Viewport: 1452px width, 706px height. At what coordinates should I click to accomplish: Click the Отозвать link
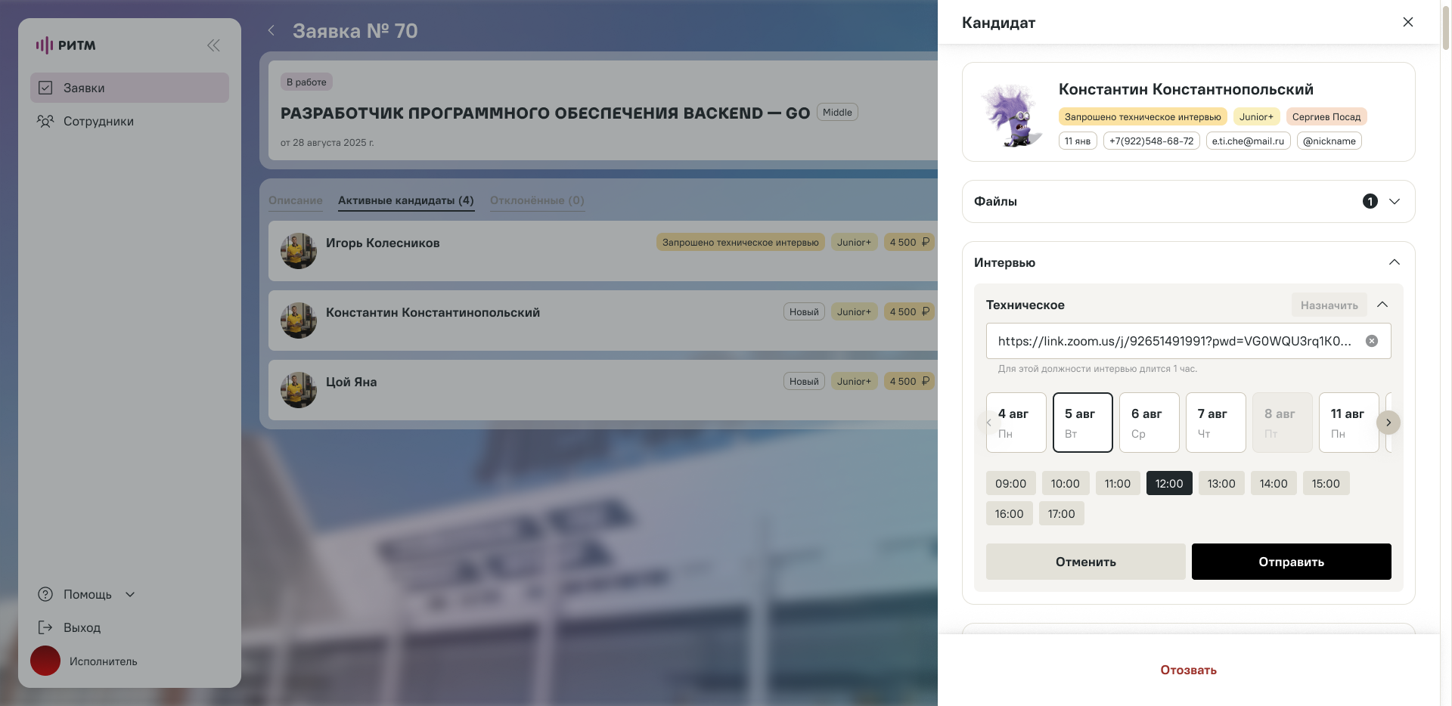click(x=1187, y=670)
